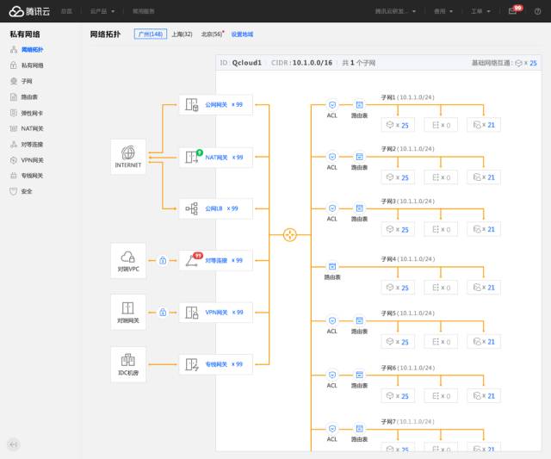Click the 路由表 icon for 子网4
This screenshot has width=551, height=459.
pyautogui.click(x=332, y=266)
